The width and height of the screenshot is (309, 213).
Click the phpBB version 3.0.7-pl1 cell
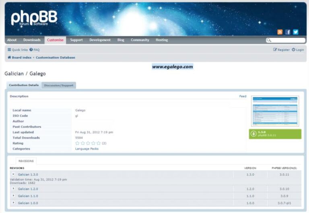point(284,203)
